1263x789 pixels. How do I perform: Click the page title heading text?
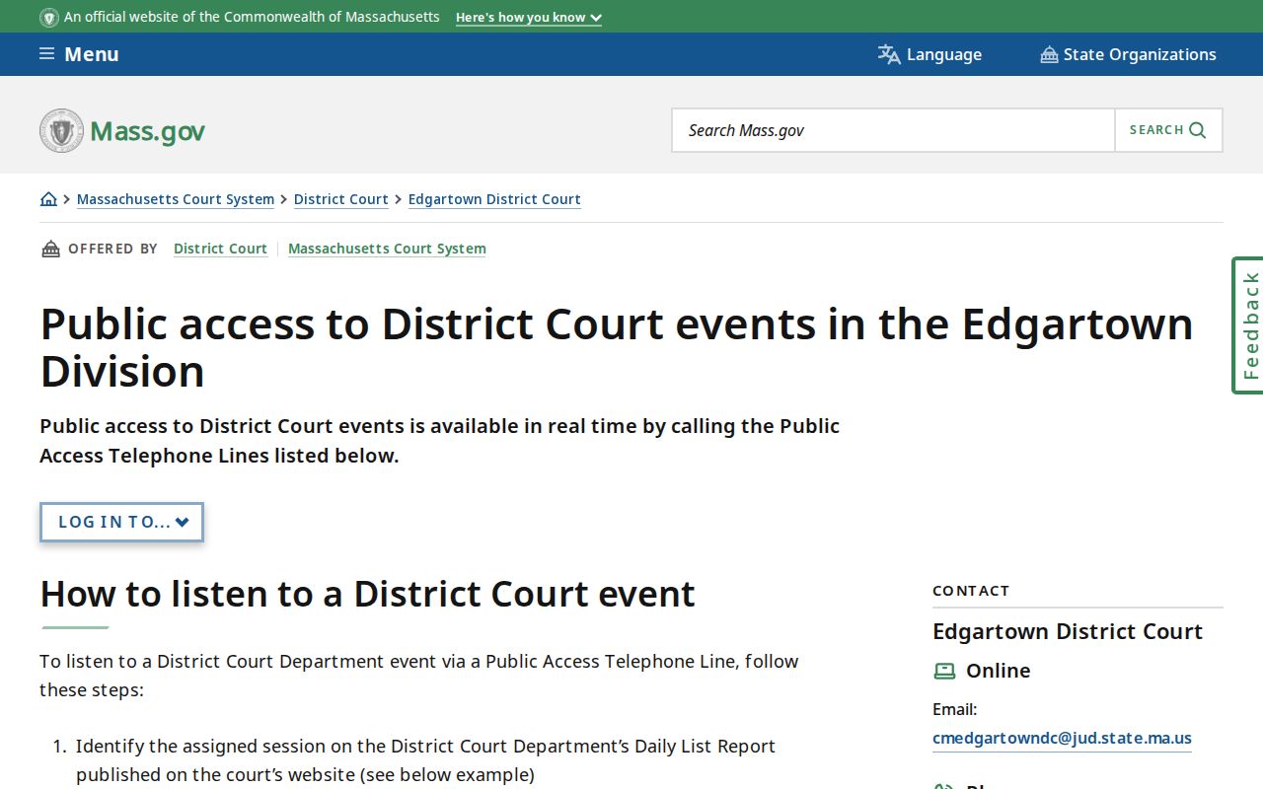[617, 347]
